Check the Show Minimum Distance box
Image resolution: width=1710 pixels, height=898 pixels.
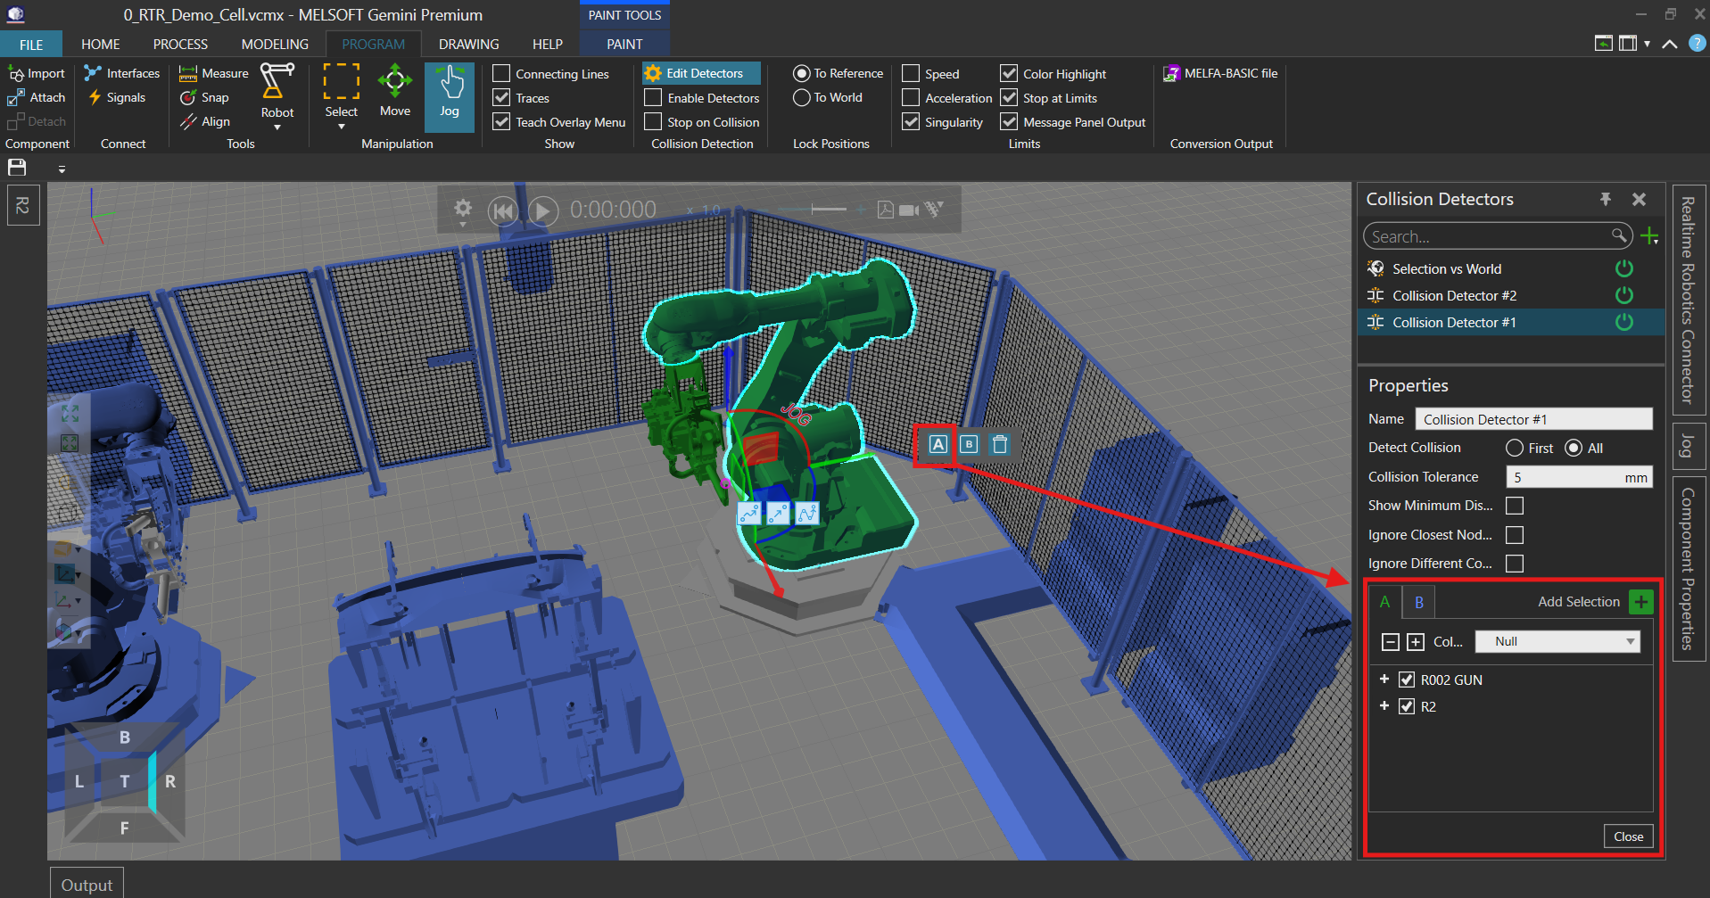click(x=1515, y=506)
